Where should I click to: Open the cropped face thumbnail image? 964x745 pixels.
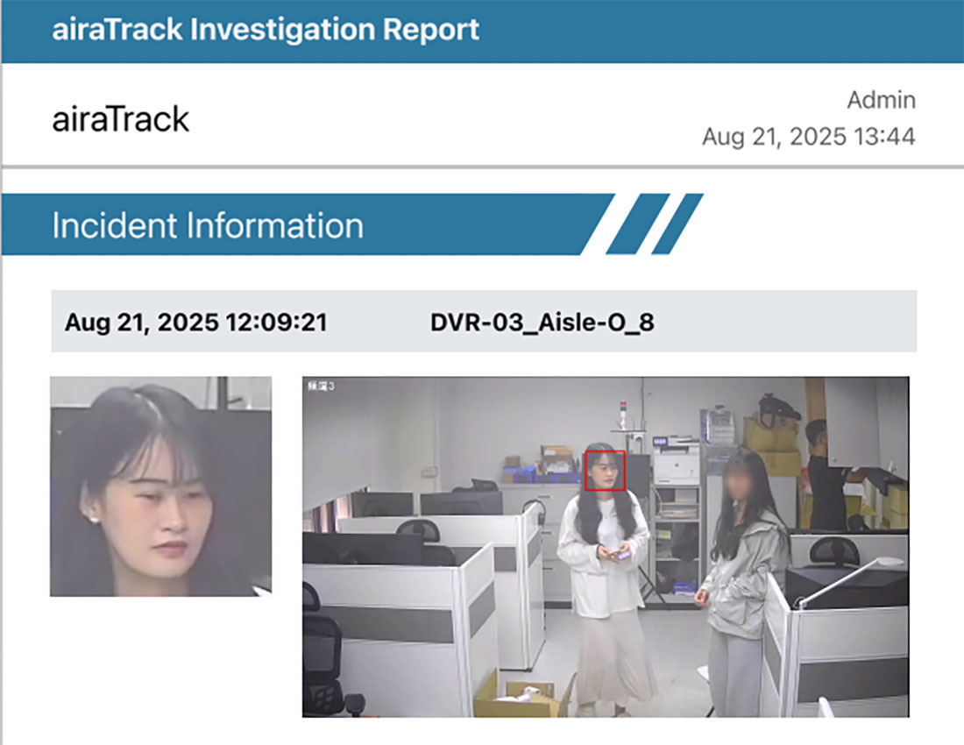(160, 486)
